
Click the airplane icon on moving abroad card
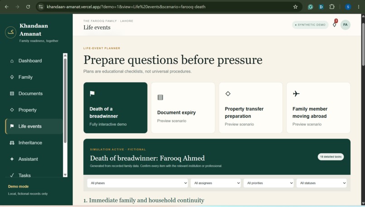tap(296, 94)
